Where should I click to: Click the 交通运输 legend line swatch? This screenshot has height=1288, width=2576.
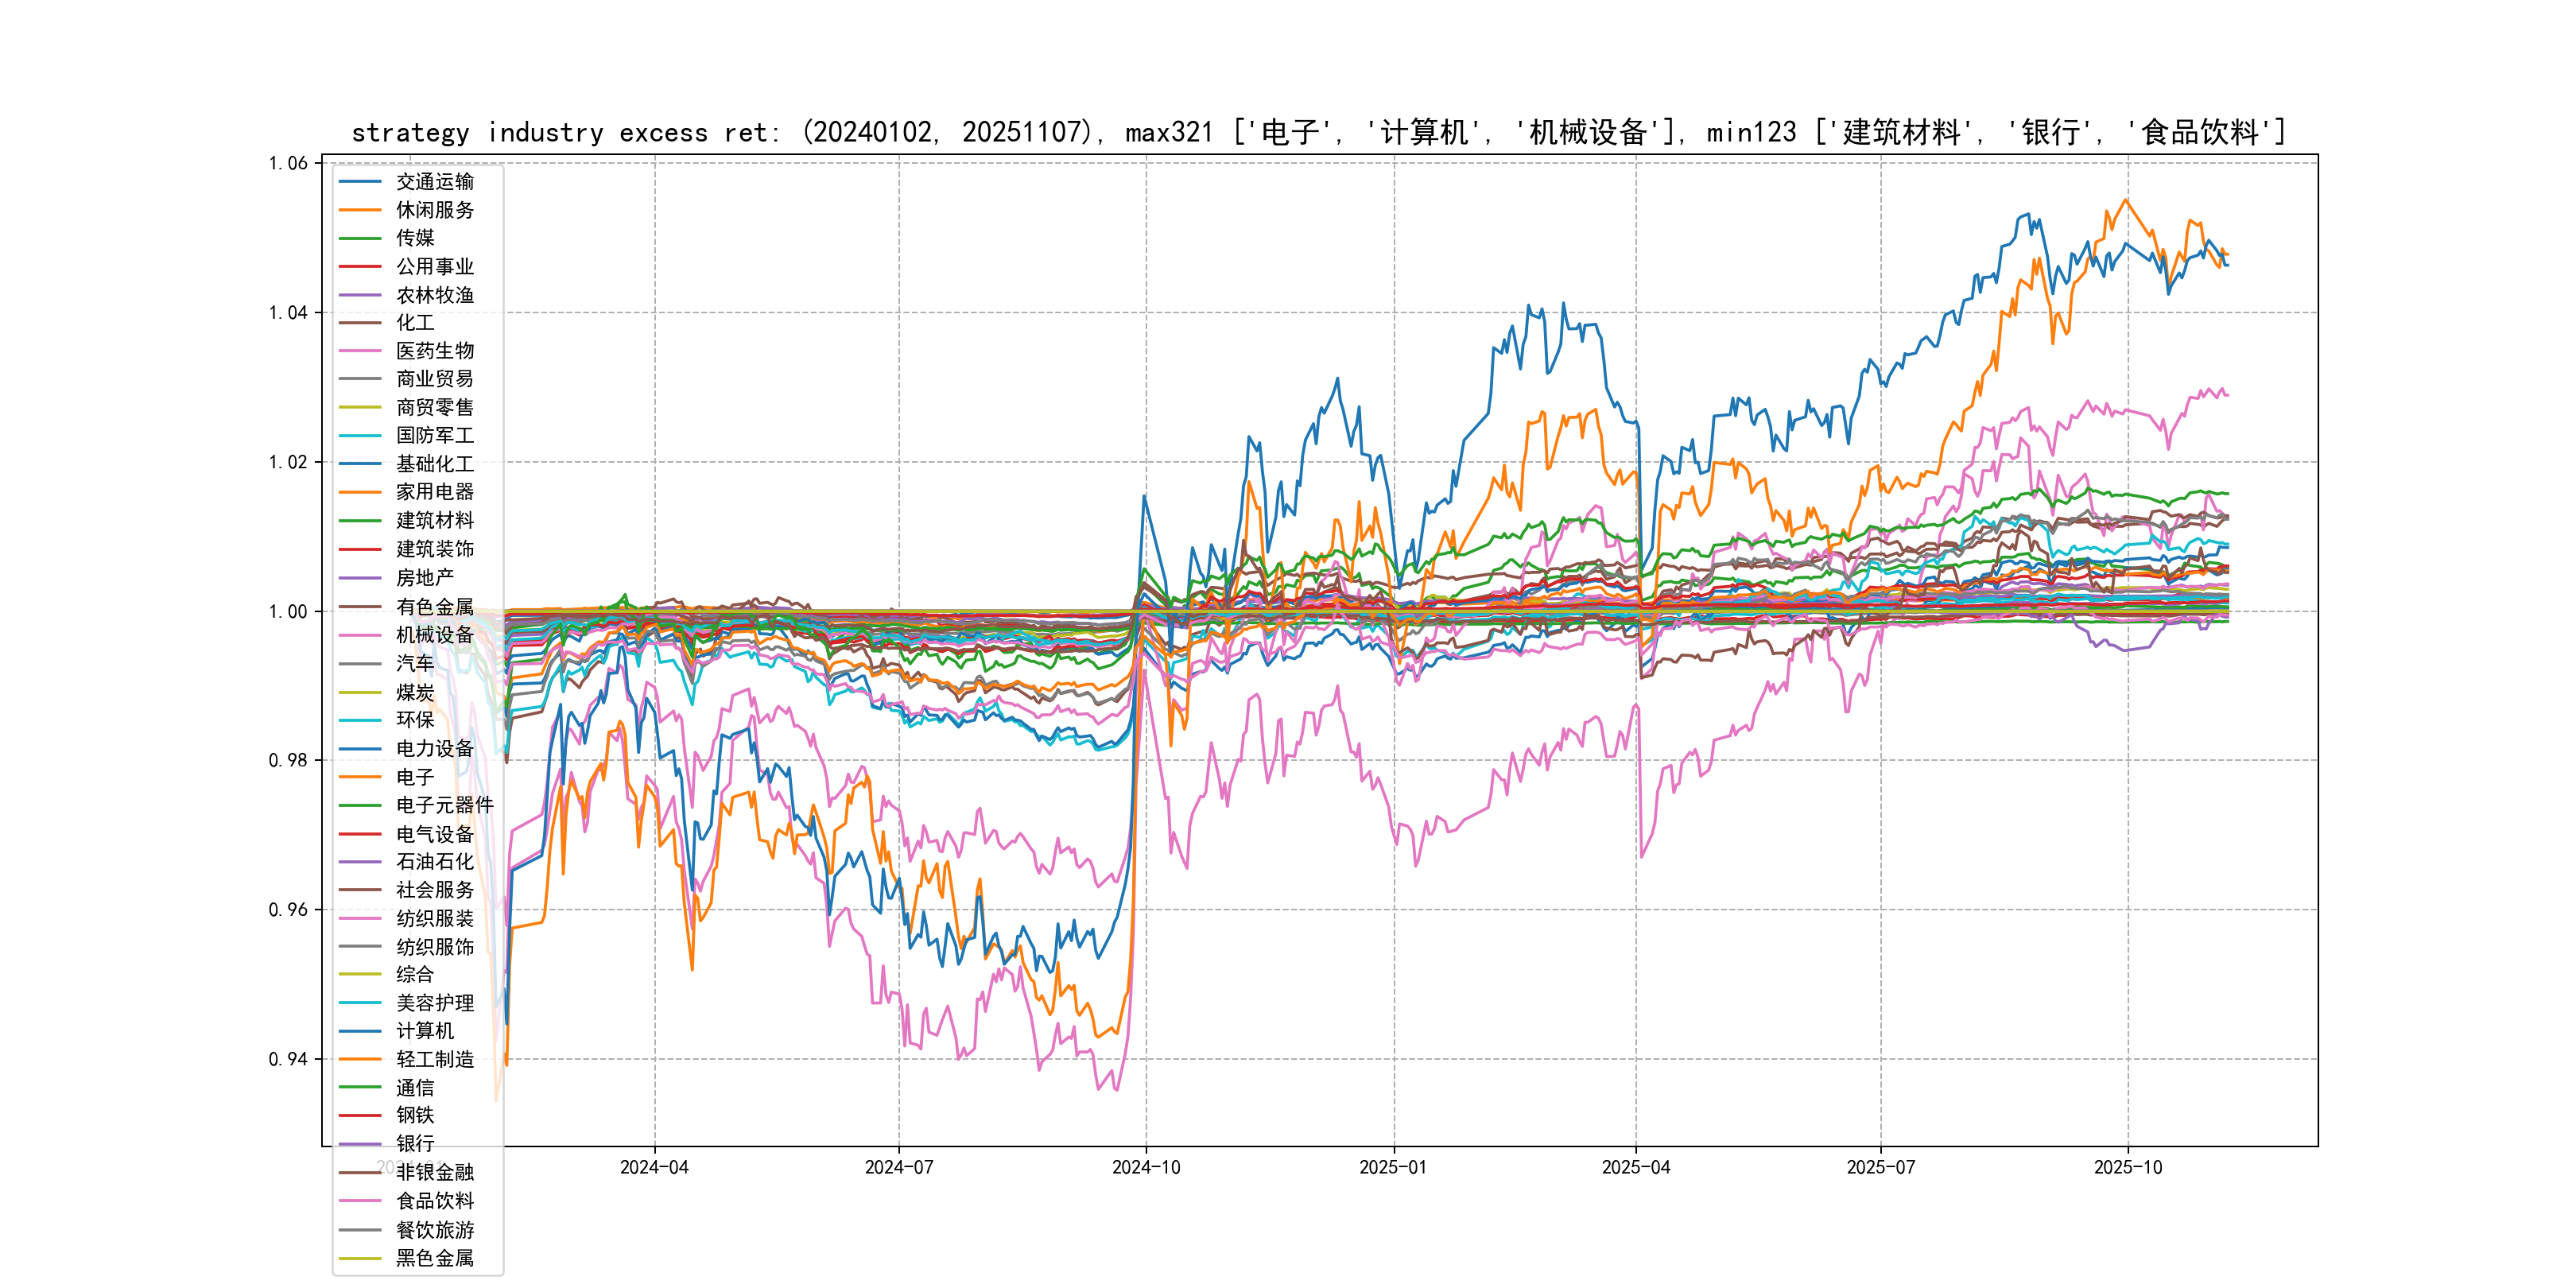(x=360, y=182)
